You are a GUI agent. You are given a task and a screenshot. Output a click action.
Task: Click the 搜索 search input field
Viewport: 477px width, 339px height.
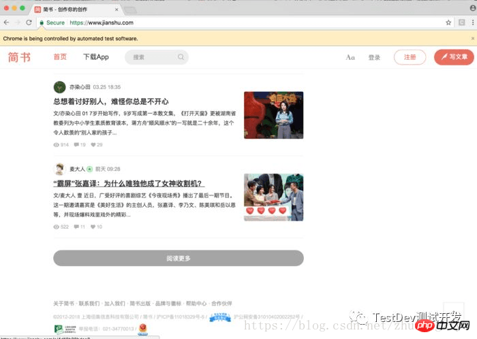tap(157, 57)
